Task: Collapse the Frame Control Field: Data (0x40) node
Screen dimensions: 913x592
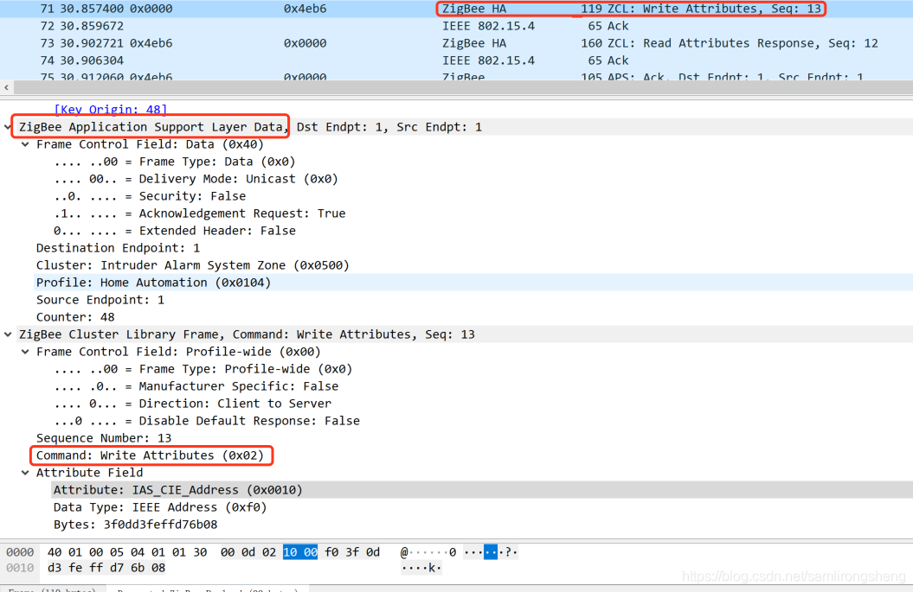Action: tap(24, 143)
